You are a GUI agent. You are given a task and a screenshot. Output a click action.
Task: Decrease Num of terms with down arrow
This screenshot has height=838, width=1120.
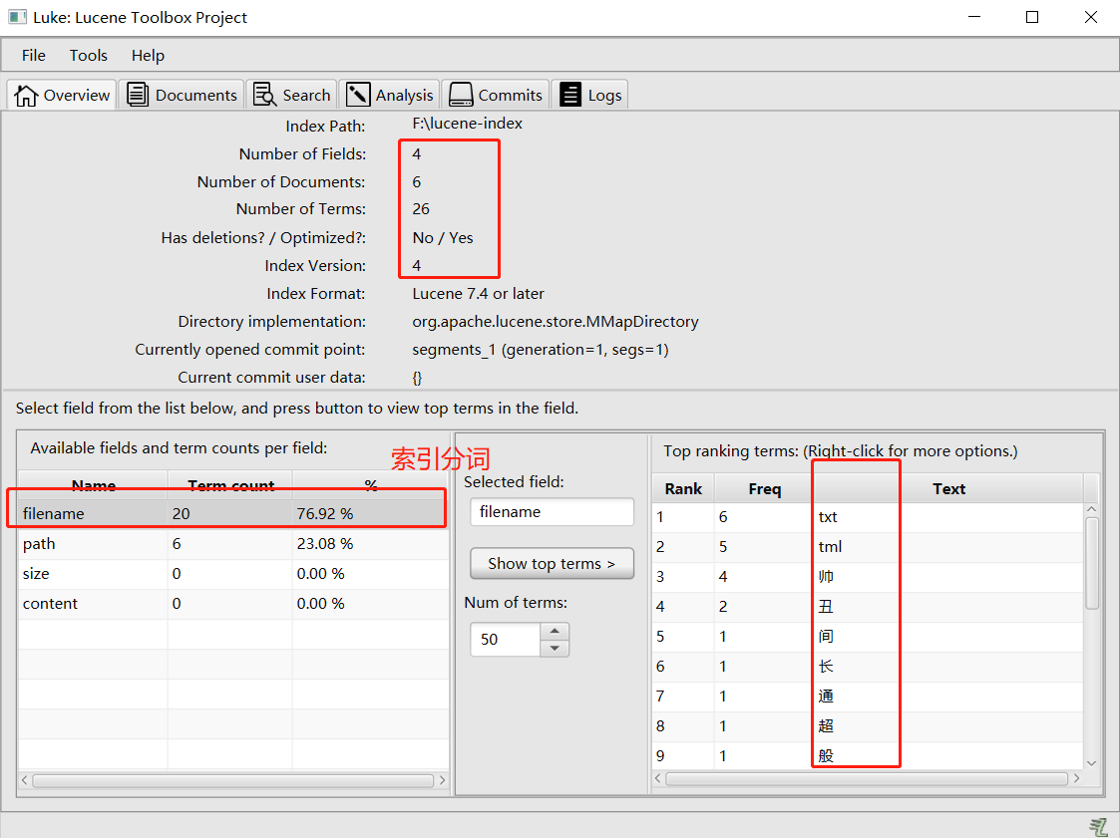pos(555,648)
